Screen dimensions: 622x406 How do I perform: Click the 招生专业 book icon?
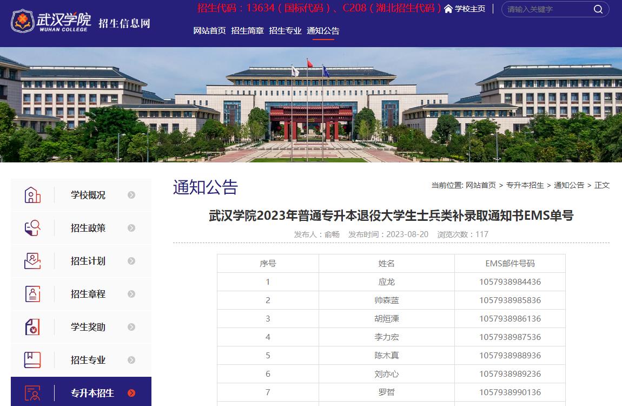(32, 359)
